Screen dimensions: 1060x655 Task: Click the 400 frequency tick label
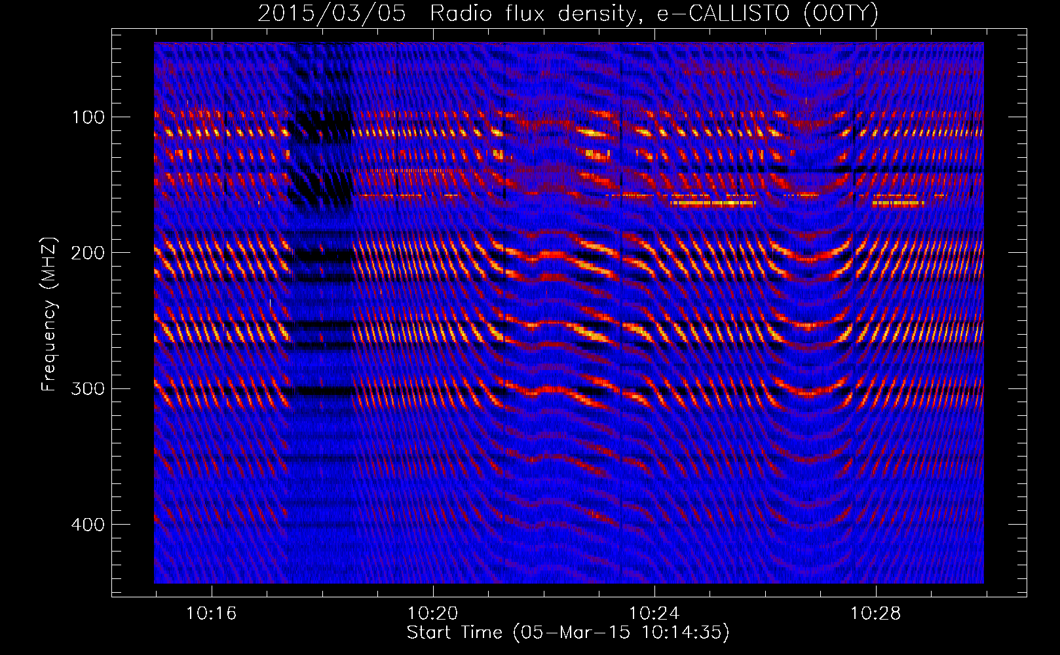pyautogui.click(x=88, y=525)
